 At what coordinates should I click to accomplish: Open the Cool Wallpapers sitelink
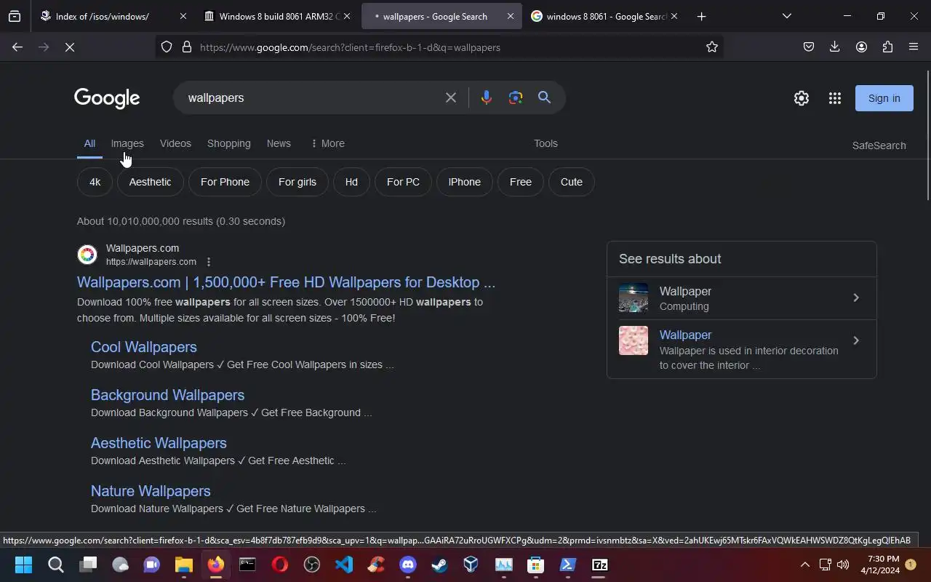click(x=144, y=347)
